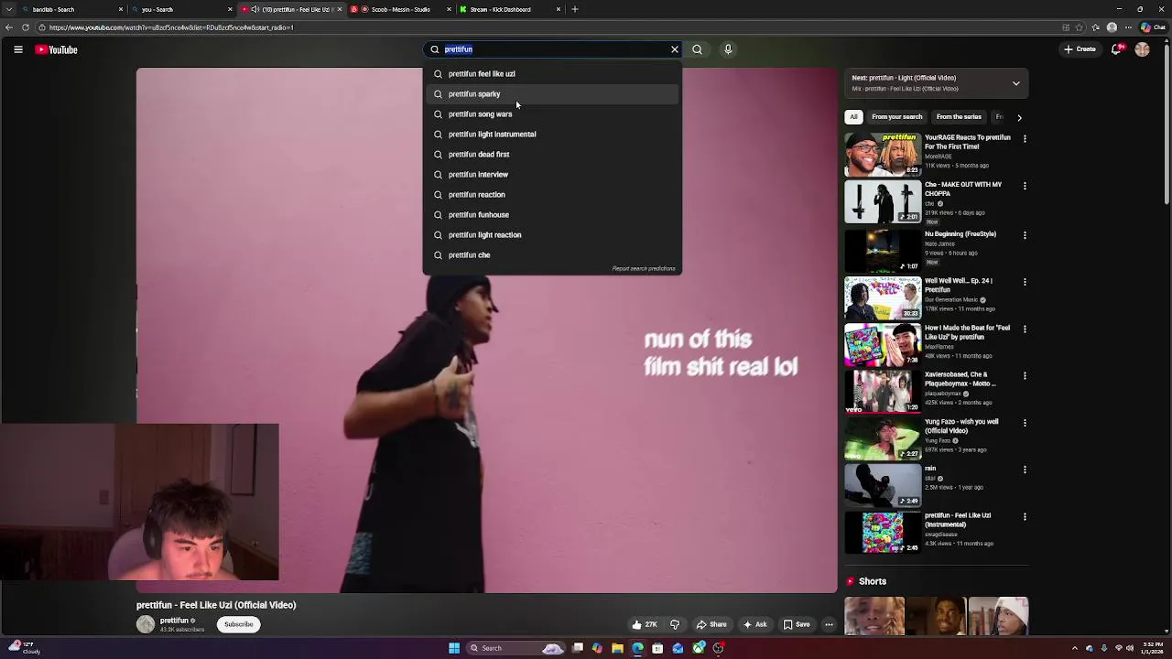Screen dimensions: 1172x659
Task: Reload the page with refresh icon
Action: pos(26,27)
